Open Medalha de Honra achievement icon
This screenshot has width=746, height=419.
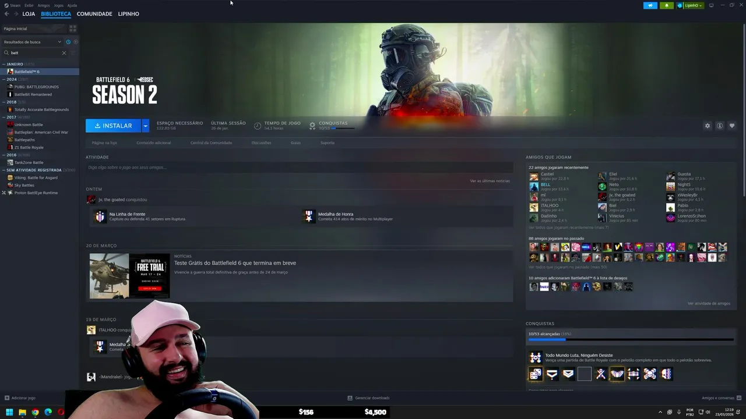pyautogui.click(x=309, y=216)
